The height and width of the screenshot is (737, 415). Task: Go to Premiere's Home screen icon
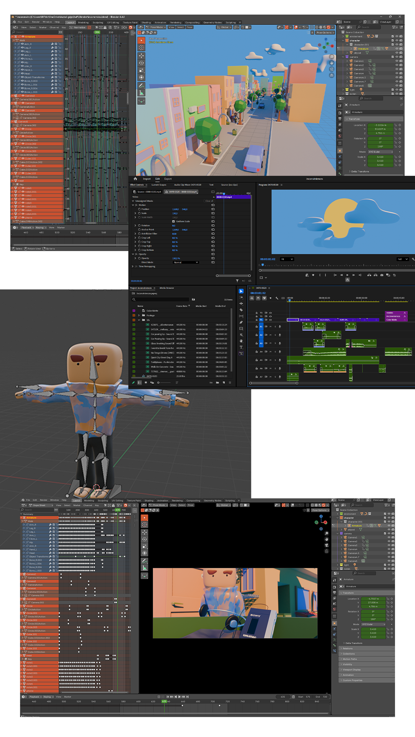coord(135,179)
